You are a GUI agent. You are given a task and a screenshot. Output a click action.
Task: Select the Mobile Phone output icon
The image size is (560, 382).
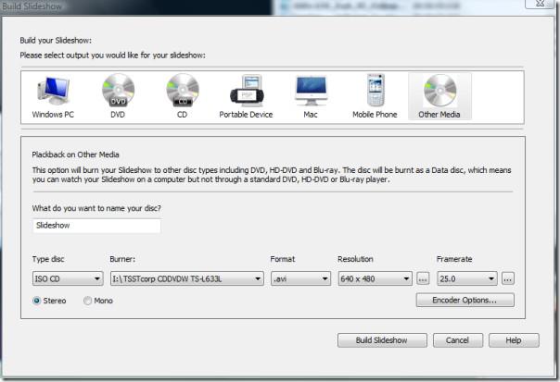point(375,92)
